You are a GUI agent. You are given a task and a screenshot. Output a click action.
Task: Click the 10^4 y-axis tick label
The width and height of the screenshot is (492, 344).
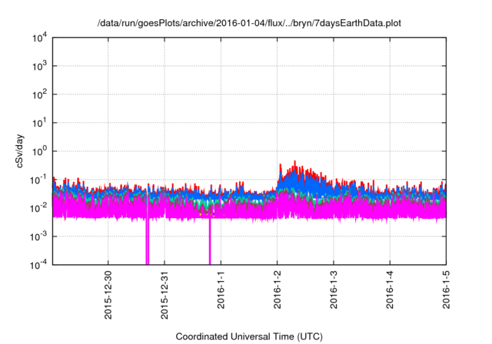39,38
